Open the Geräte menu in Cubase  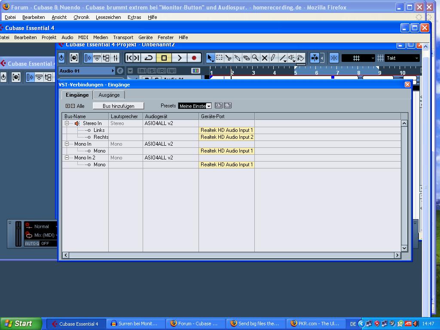click(145, 37)
